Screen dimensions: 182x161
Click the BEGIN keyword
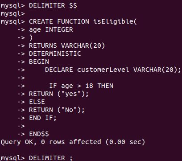[x=39, y=62]
